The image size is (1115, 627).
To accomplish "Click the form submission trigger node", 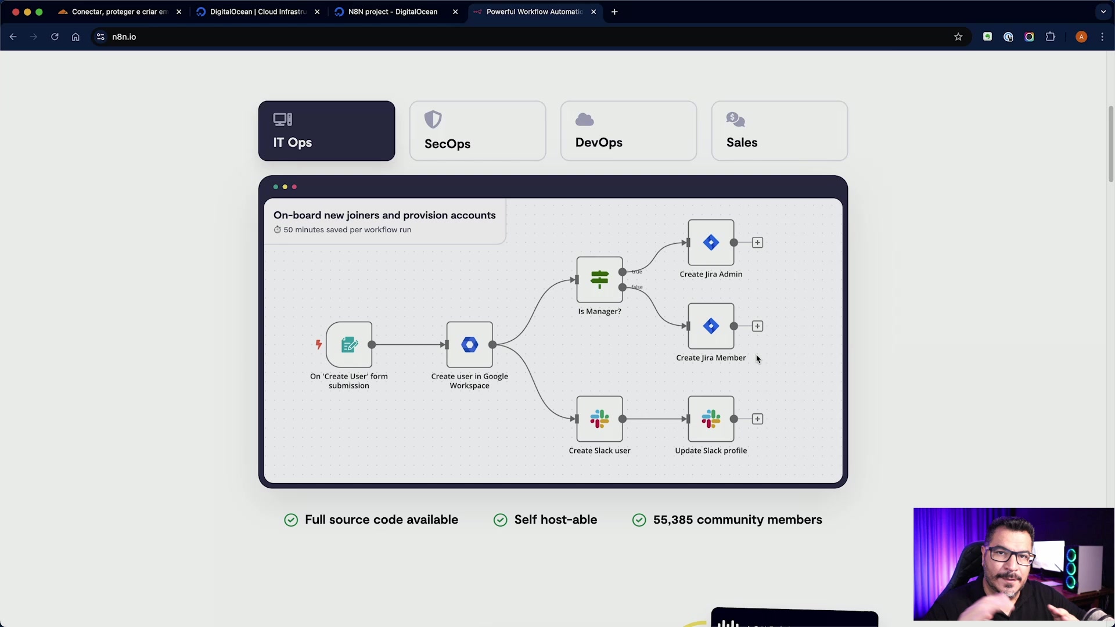I will point(349,345).
